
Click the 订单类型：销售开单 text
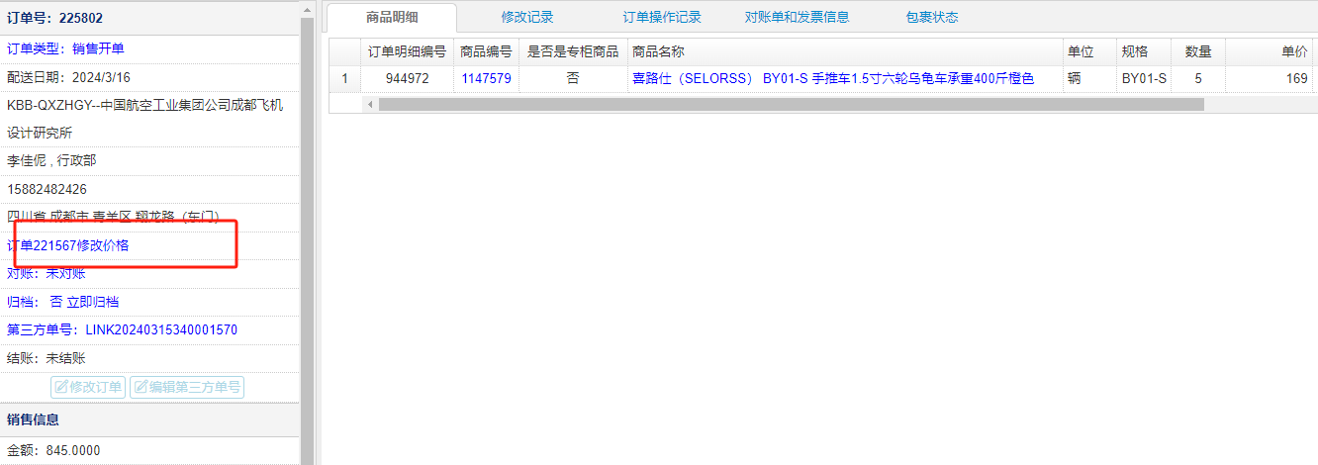(x=65, y=48)
